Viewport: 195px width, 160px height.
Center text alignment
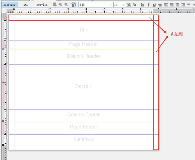[x=177, y=5]
